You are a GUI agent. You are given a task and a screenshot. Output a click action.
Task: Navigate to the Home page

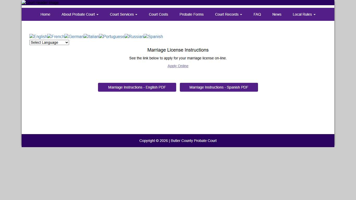tap(45, 14)
